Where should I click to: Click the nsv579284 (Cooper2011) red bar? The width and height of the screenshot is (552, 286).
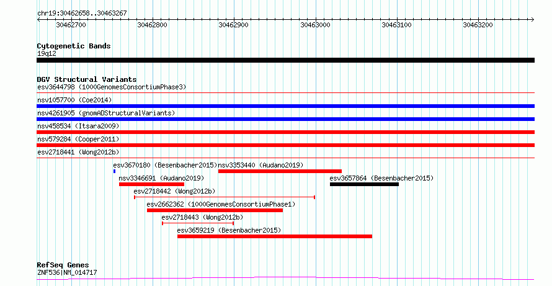[285, 145]
